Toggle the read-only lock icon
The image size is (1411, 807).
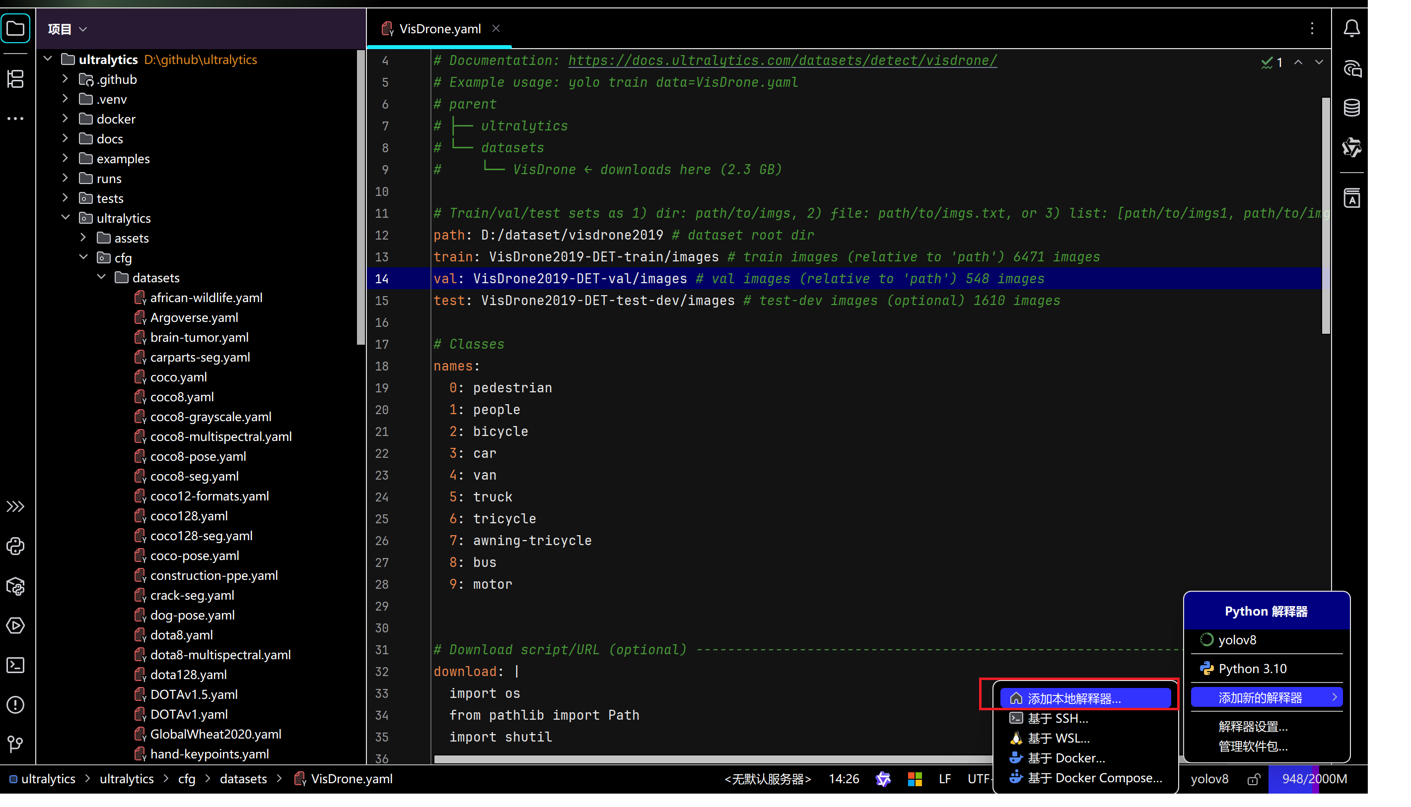pyautogui.click(x=1253, y=779)
